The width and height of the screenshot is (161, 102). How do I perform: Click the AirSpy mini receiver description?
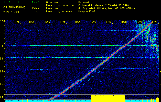(x=106, y=8)
